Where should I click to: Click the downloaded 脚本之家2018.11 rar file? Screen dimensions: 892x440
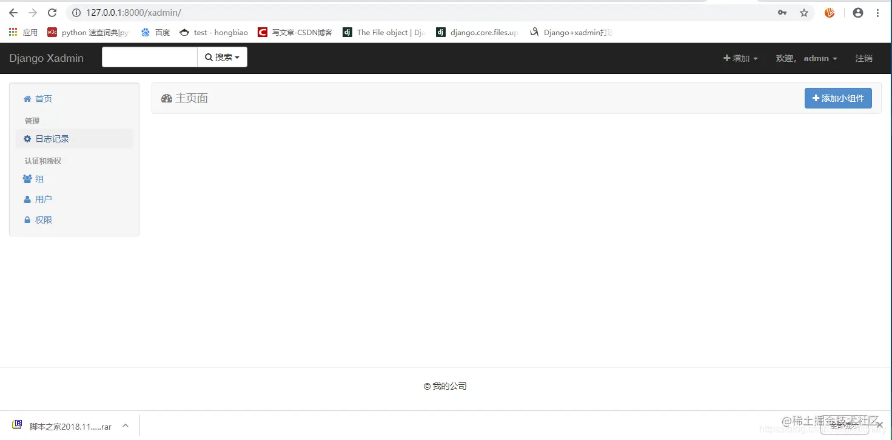(x=62, y=427)
